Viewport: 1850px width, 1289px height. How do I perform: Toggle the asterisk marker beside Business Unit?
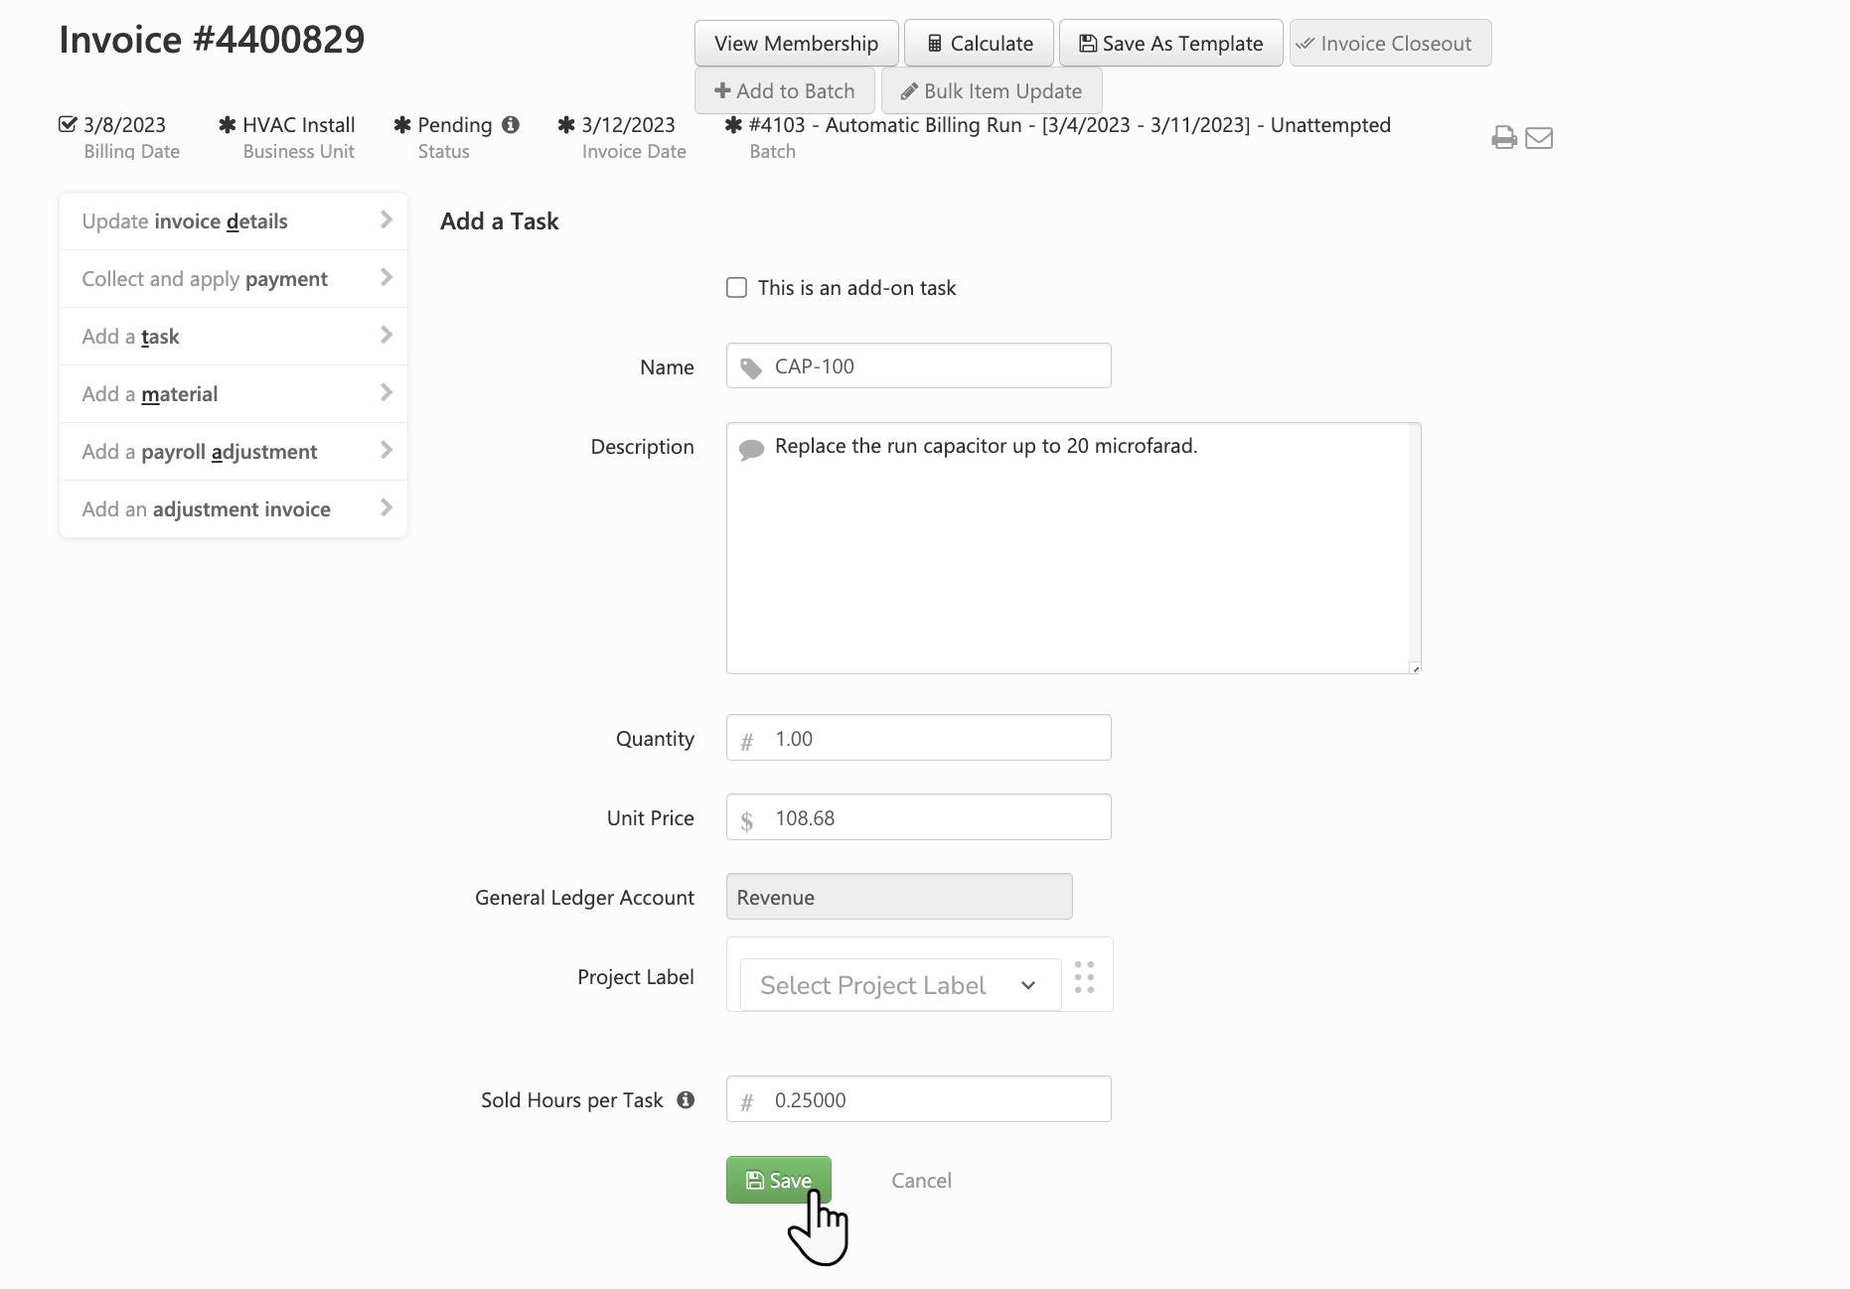coord(226,125)
